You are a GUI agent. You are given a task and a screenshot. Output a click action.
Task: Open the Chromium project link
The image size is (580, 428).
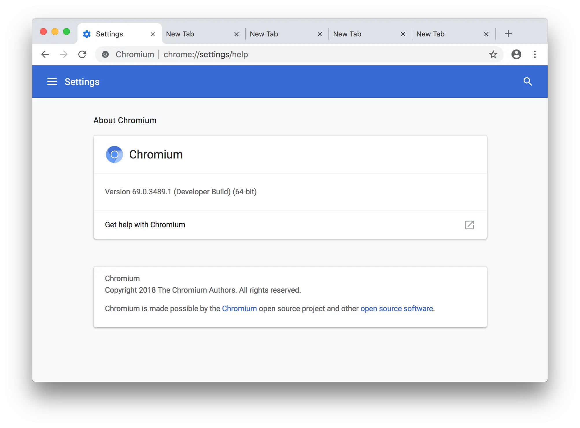pos(239,309)
